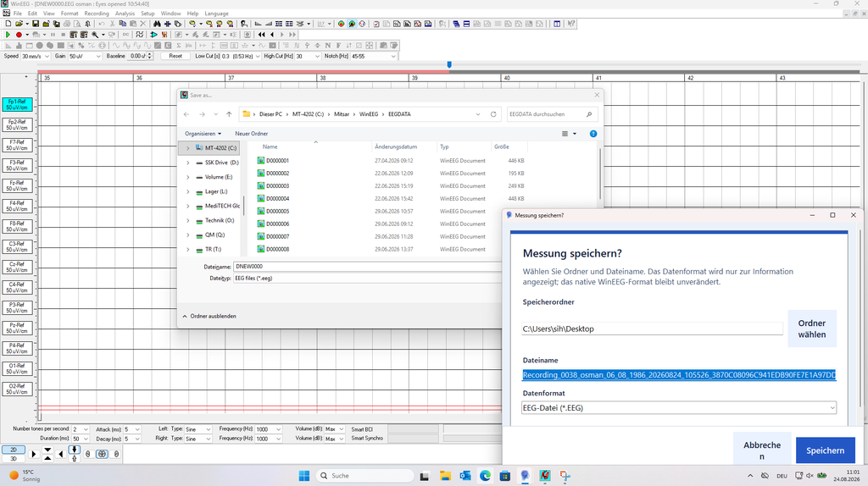Open the Recording menu
Viewport: 868px width, 486px height.
click(x=97, y=14)
